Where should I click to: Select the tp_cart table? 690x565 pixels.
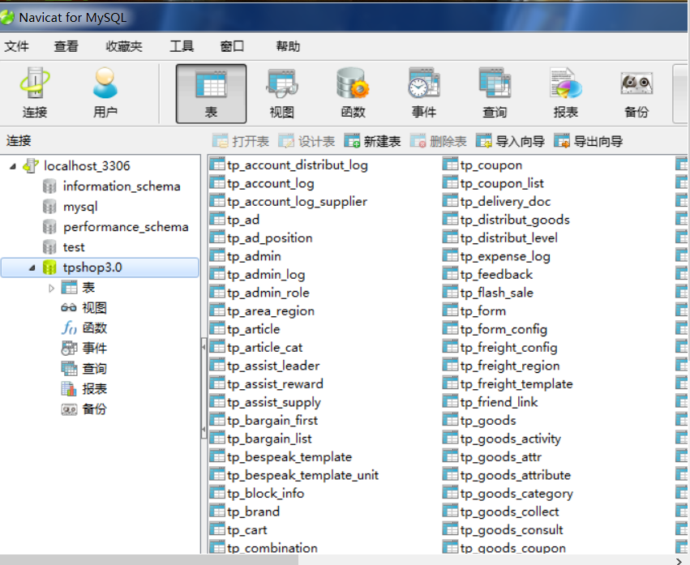coord(247,530)
